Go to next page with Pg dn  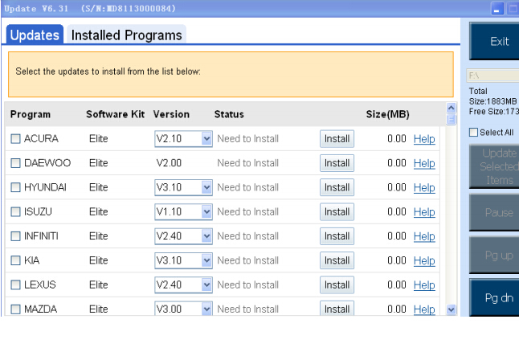495,297
